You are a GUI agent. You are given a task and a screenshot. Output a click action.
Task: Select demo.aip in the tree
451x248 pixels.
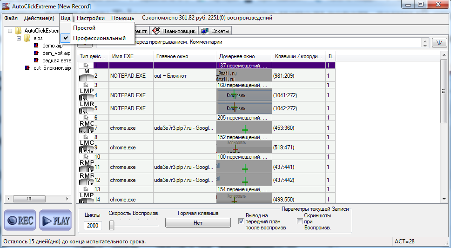52,46
